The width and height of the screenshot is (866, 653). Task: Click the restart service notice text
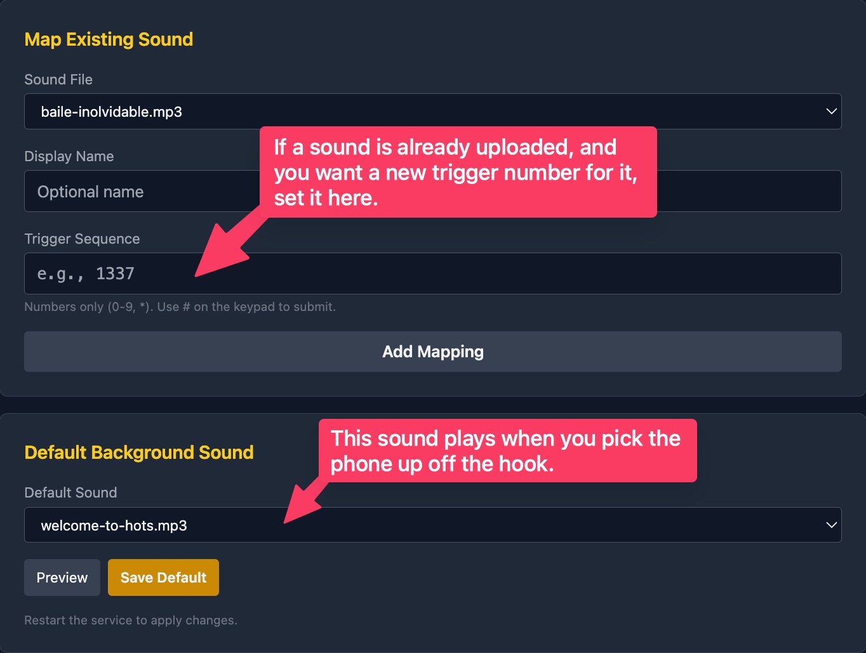pos(130,620)
